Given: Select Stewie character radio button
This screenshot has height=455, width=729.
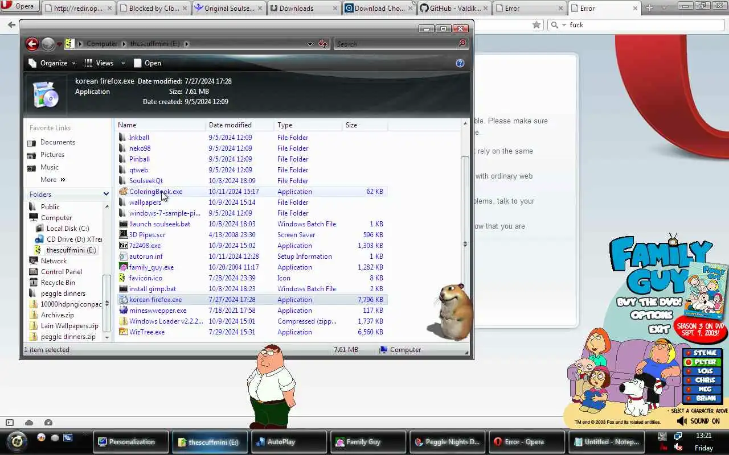Looking at the screenshot, I should pos(689,353).
